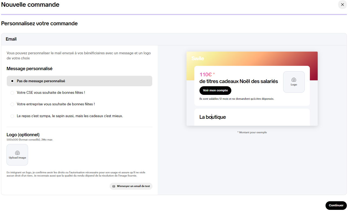Image resolution: width=349 pixels, height=212 pixels.
Task: Pick the "Le repas c'est sympa" message option
Action: click(12, 116)
